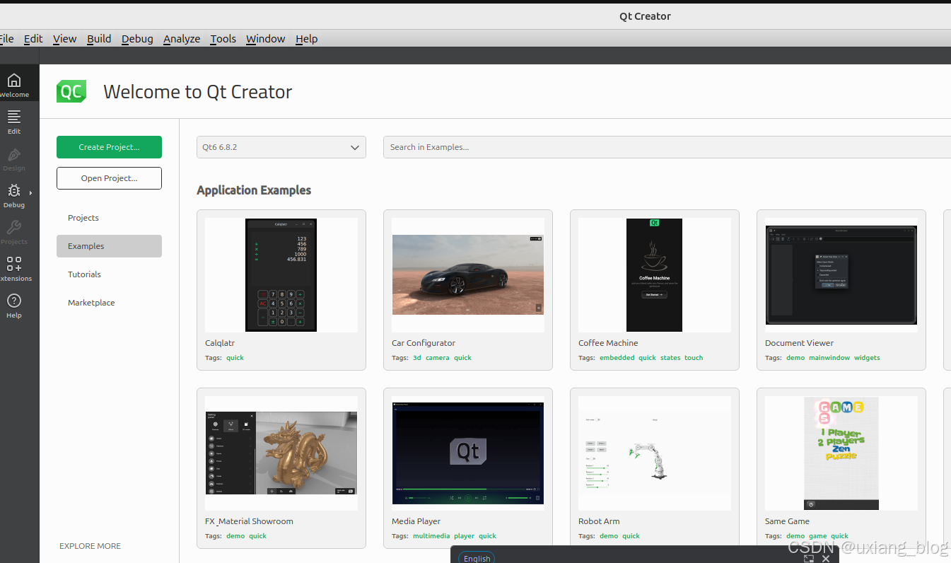The image size is (951, 563).
Task: Click the Open Project button
Action: point(109,178)
